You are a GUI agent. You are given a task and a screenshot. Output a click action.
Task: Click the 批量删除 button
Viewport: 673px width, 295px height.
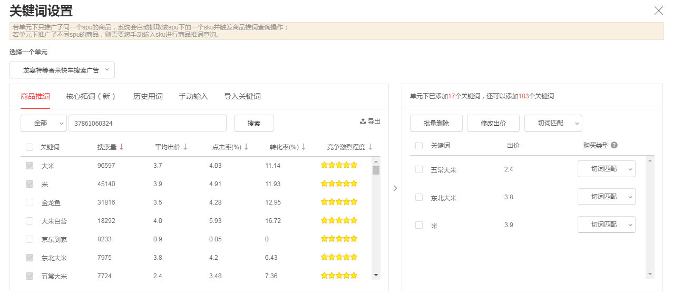[436, 123]
